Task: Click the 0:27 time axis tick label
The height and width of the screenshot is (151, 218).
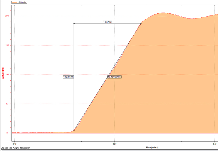Action: click(115, 143)
